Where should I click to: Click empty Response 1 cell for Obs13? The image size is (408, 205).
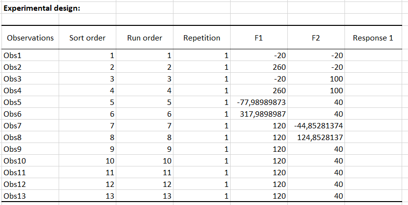(x=373, y=196)
